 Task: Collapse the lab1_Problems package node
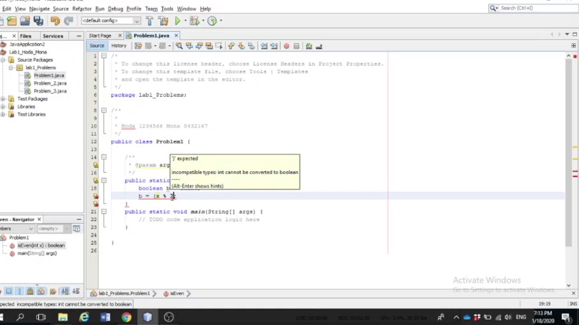pyautogui.click(x=11, y=68)
